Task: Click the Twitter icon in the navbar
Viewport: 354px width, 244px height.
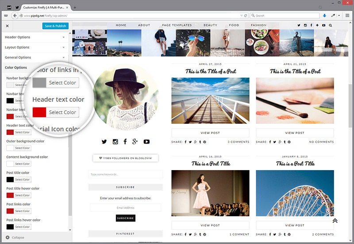Action: (299, 26)
